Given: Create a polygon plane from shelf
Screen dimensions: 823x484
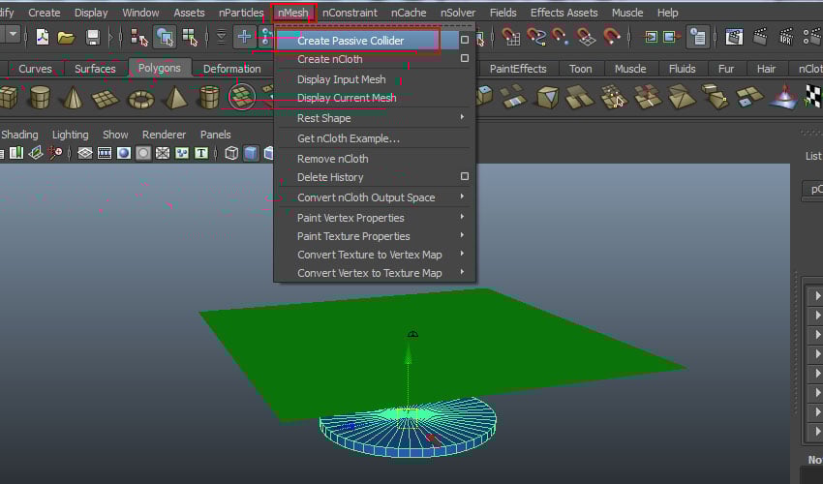Looking at the screenshot, I should click(105, 98).
